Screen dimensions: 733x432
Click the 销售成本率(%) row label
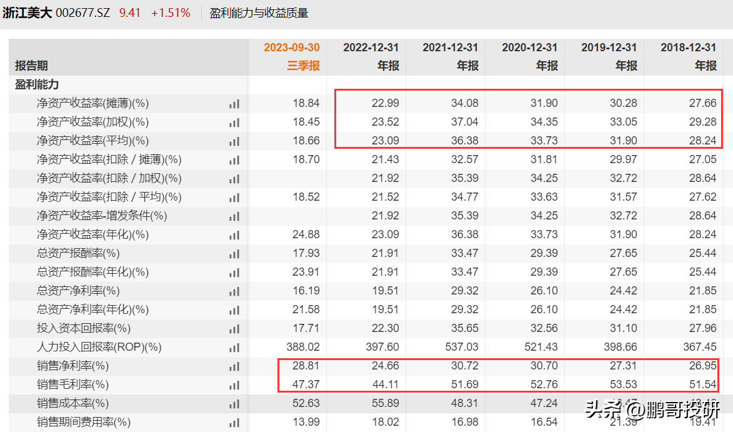click(x=72, y=403)
